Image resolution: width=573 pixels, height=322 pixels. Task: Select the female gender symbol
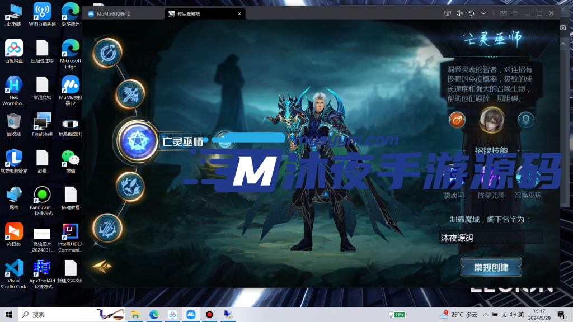pyautogui.click(x=525, y=120)
